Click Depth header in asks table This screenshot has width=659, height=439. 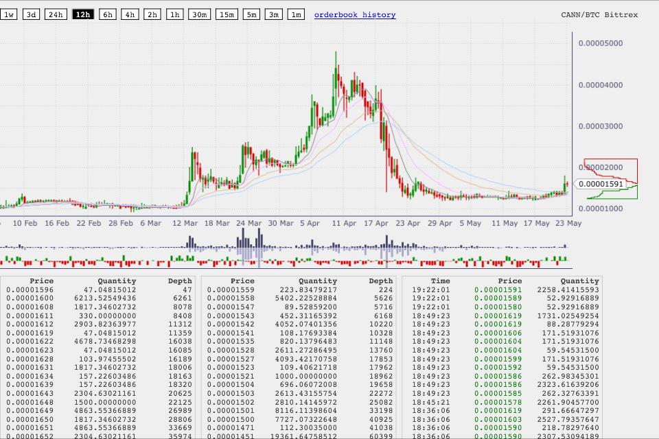(x=180, y=281)
